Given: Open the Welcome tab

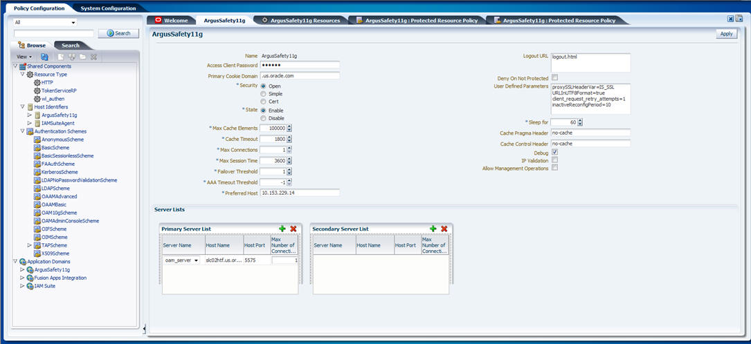Looking at the screenshot, I should click(x=172, y=21).
